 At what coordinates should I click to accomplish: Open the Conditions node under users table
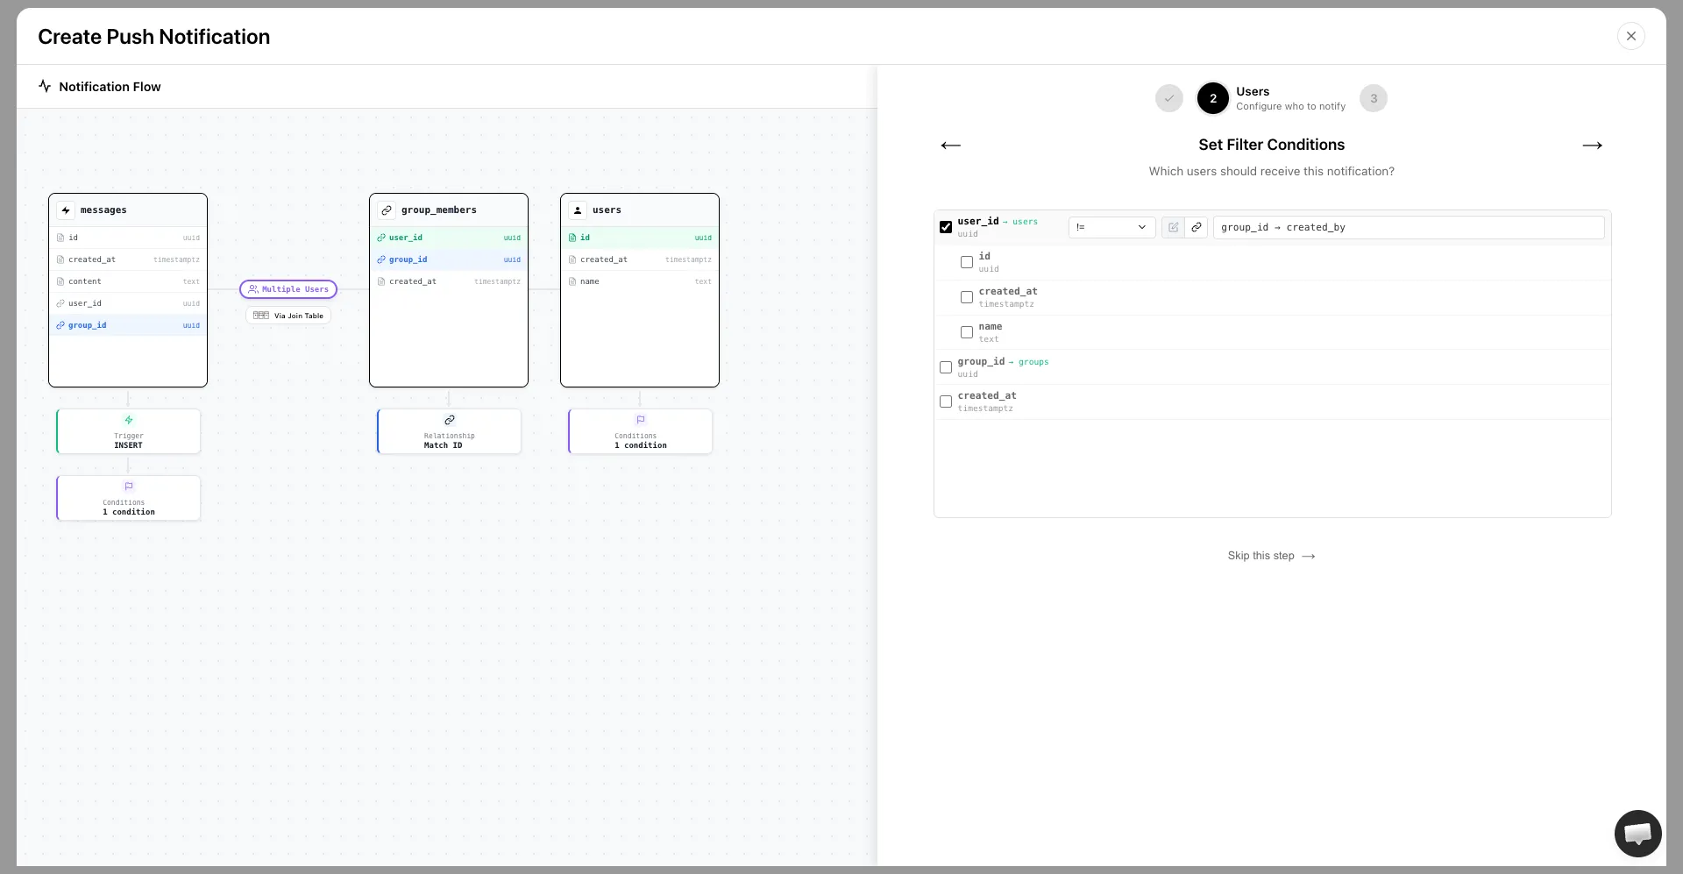point(640,431)
